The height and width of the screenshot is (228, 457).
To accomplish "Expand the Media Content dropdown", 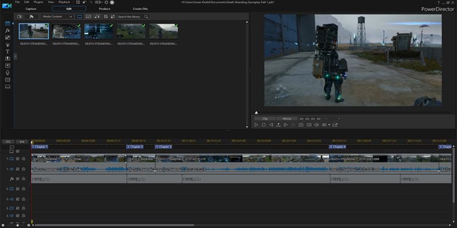I will [x=71, y=17].
